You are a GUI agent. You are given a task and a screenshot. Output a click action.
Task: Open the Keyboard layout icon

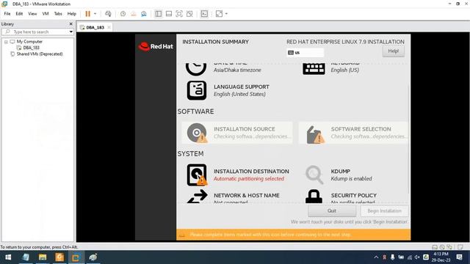coord(314,69)
